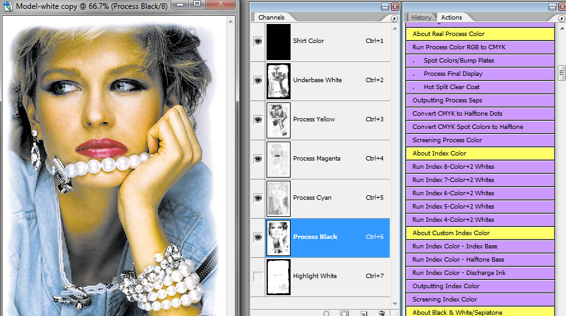Screen dimensions: 566x316
Task: Delete current channel trash icon
Action: tap(382, 313)
